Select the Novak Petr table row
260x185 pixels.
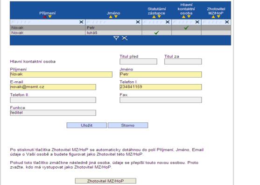[x=120, y=28]
